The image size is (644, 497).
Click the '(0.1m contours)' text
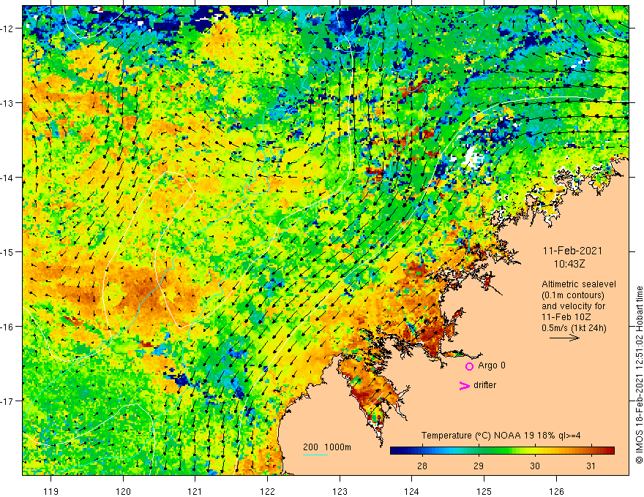(573, 295)
